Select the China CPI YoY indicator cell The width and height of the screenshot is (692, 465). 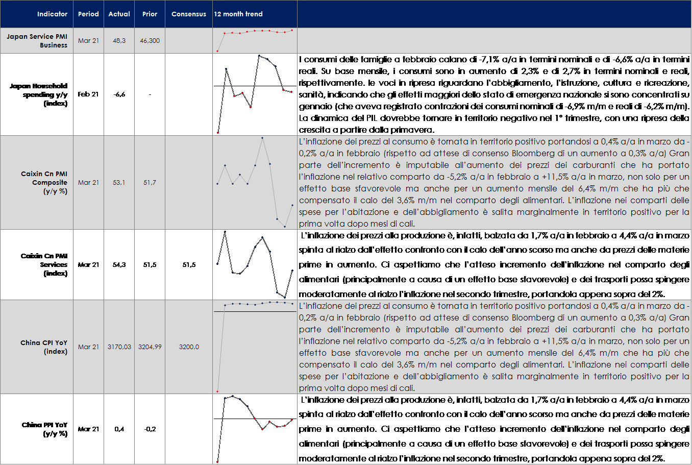44,347
